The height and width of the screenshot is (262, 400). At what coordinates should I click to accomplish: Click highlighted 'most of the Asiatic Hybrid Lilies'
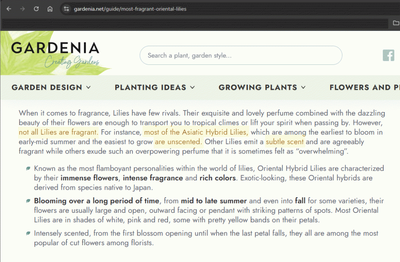point(196,132)
